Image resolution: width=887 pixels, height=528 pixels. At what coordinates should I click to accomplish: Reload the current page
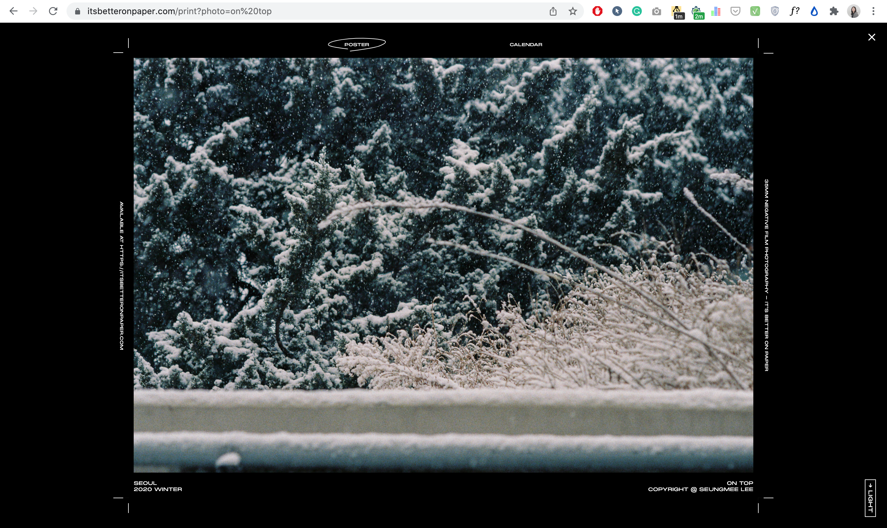pos(53,11)
